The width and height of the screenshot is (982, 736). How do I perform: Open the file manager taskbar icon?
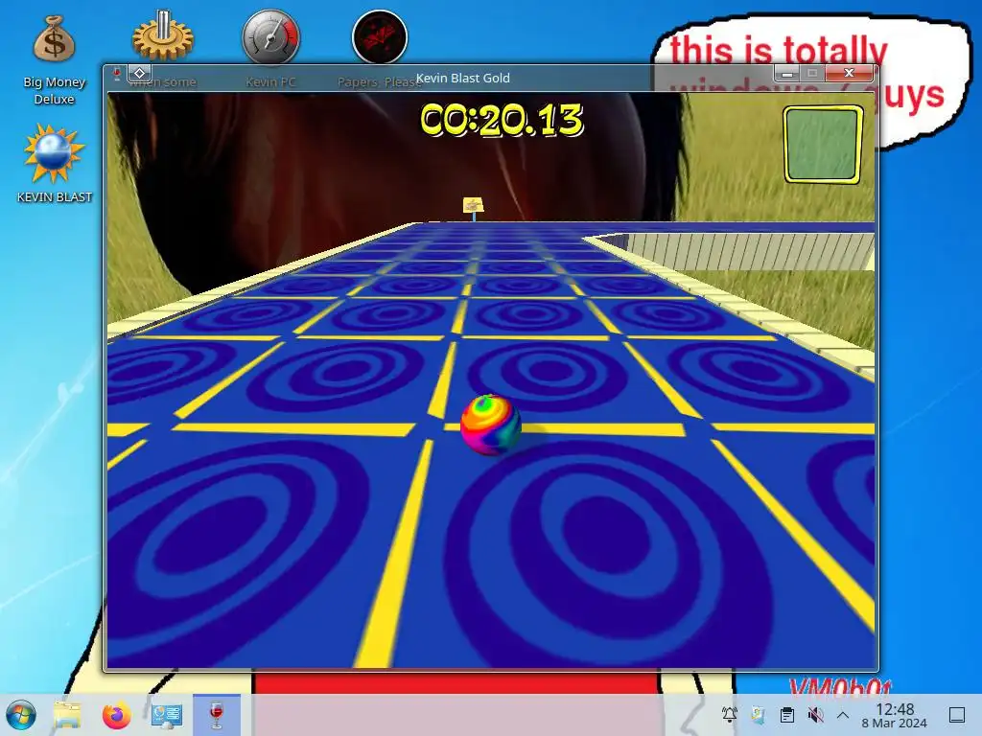pyautogui.click(x=67, y=715)
